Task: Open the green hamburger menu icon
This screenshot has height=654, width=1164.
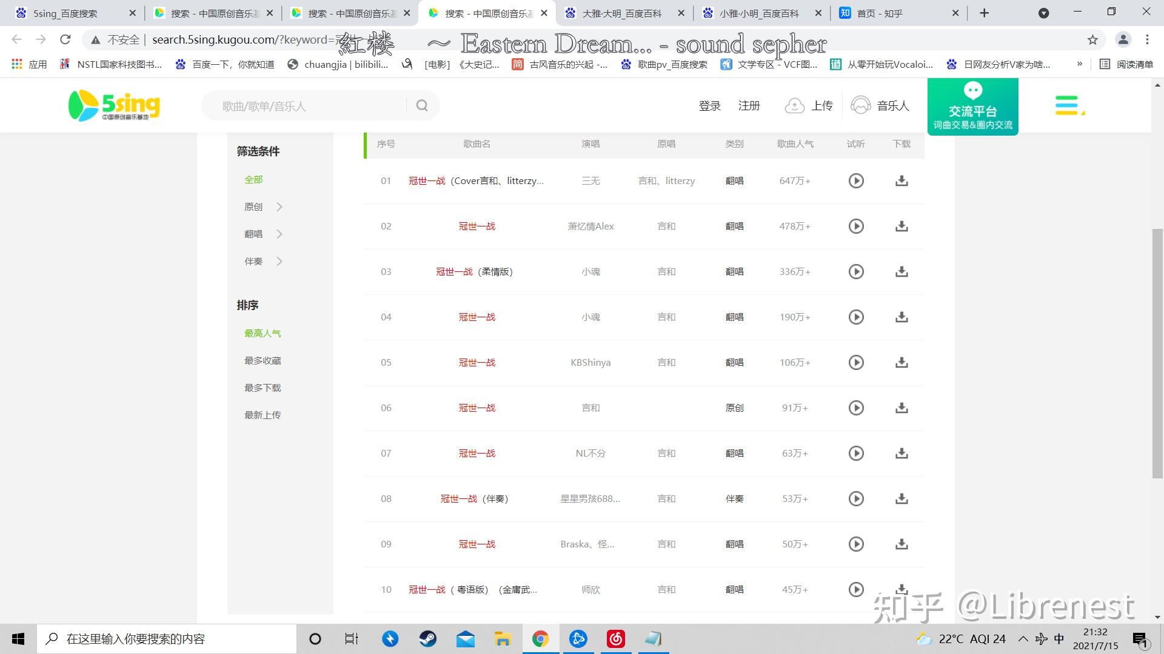Action: coord(1068,105)
